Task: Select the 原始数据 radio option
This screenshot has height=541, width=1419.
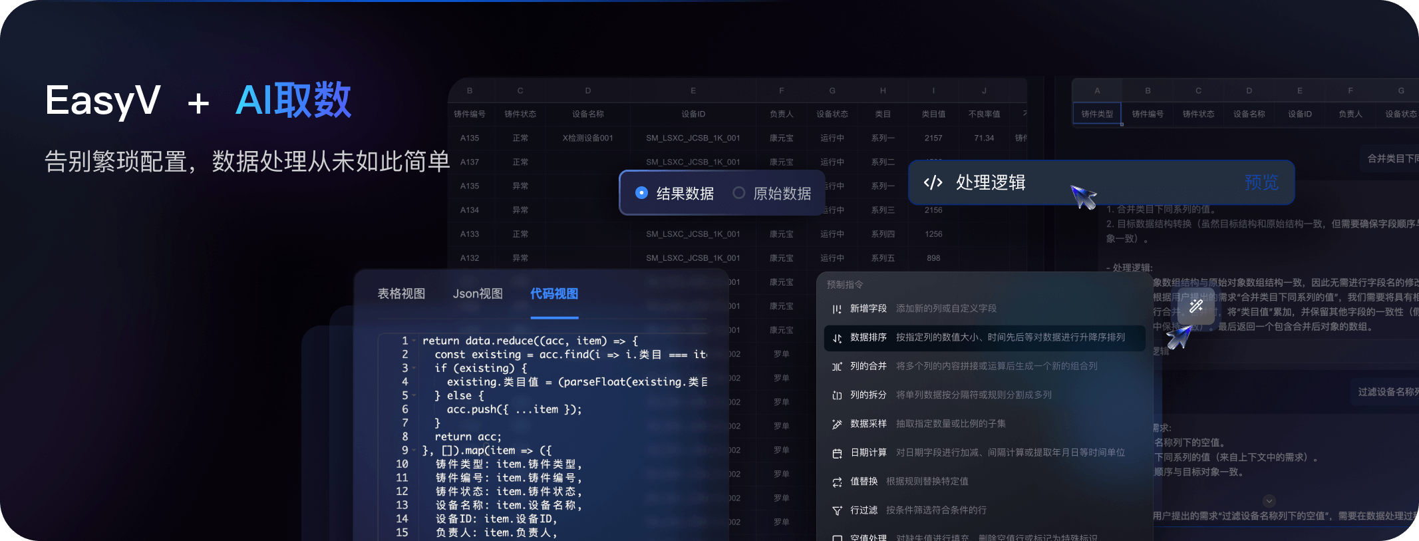Action: (772, 193)
